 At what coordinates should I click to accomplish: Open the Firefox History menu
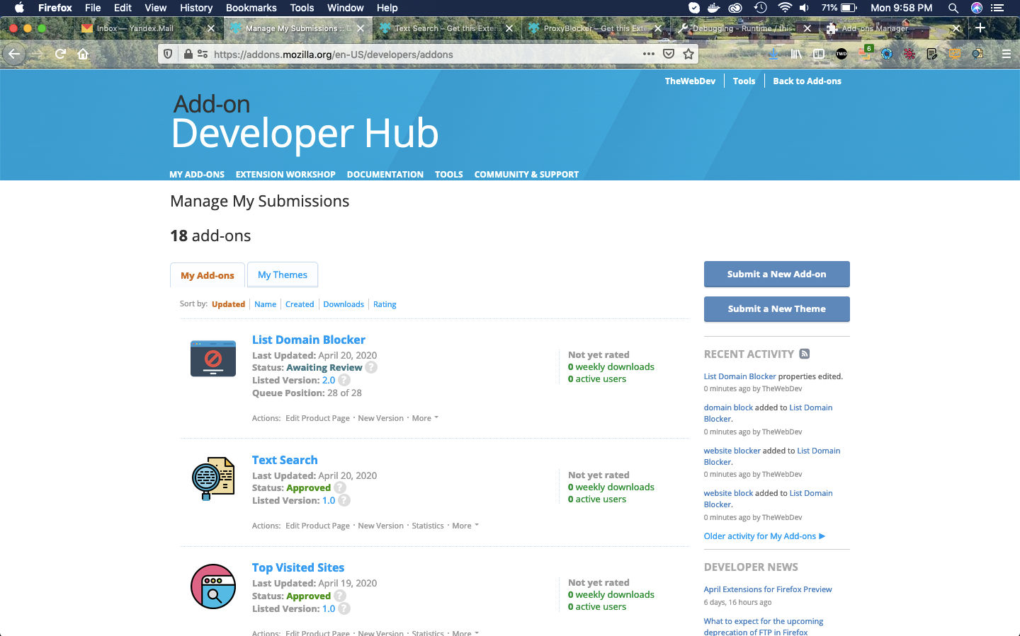click(196, 8)
